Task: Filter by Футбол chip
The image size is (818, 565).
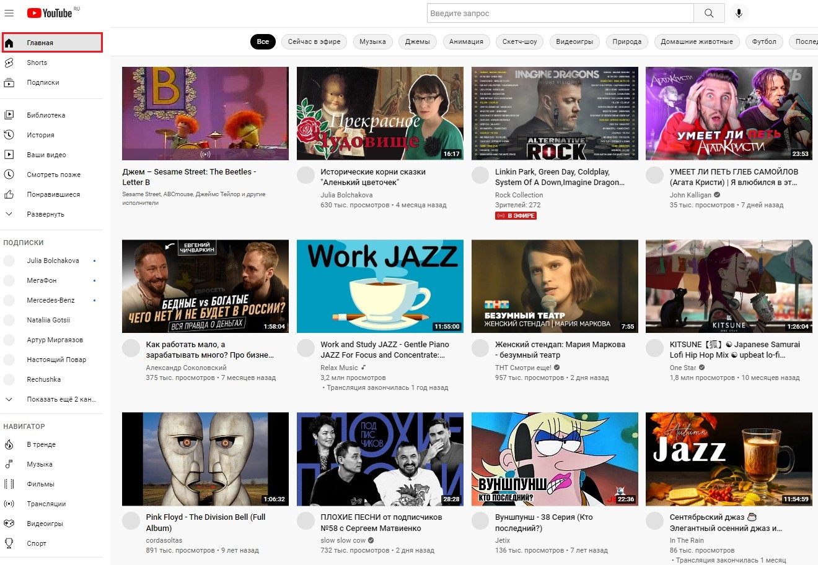Action: [x=764, y=41]
